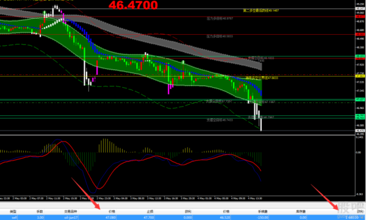Select the open price cell 47.080

111,218
